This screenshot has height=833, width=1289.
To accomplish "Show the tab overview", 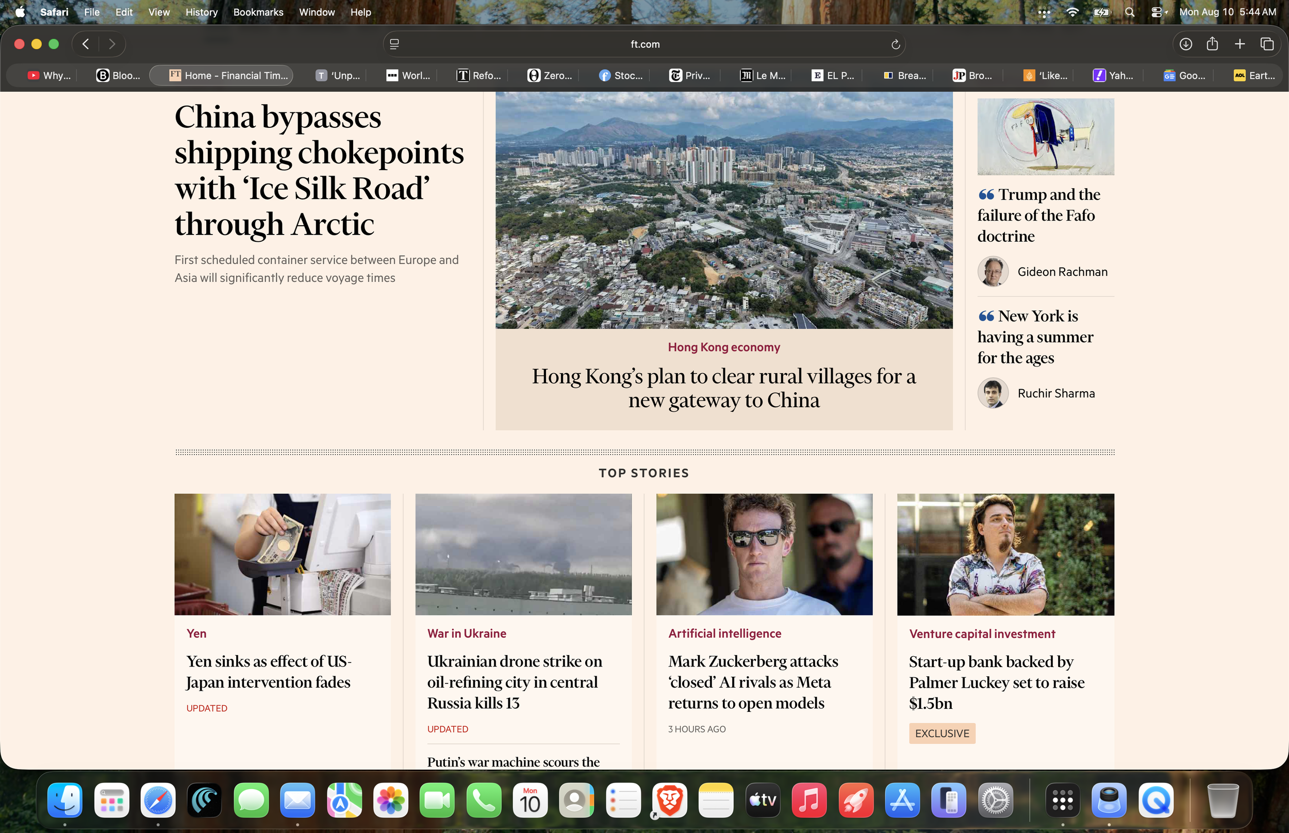I will (1267, 44).
